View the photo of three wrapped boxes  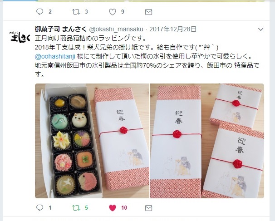207,141
